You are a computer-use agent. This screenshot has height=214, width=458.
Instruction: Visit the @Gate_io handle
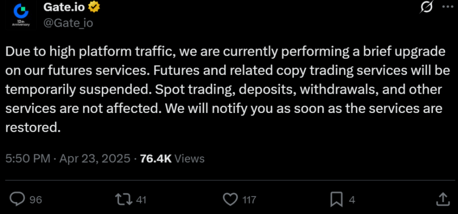[68, 23]
